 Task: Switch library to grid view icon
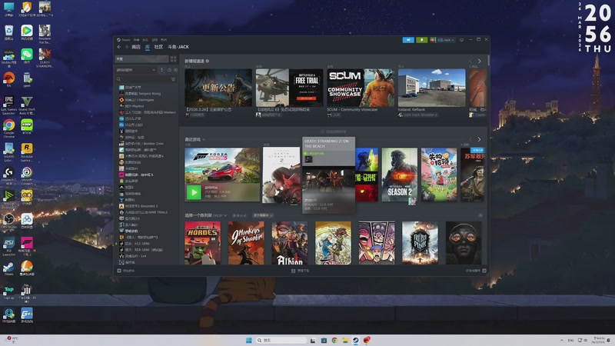pos(173,59)
